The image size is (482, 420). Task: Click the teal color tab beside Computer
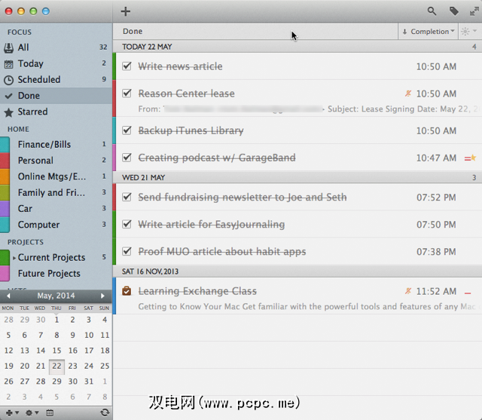(5, 225)
